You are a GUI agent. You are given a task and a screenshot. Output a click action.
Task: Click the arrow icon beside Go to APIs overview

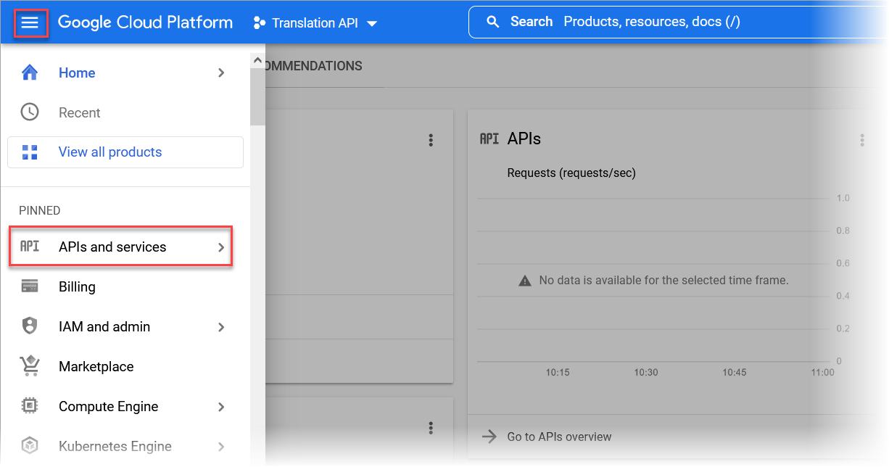(x=489, y=437)
